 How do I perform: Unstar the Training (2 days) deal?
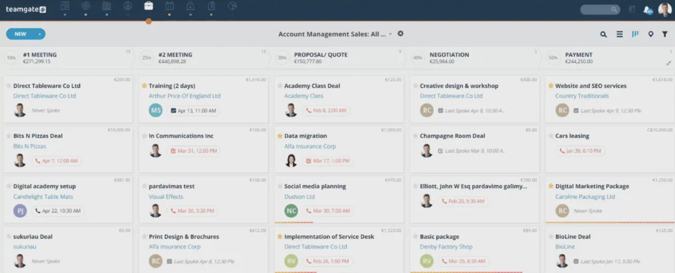pyautogui.click(x=144, y=86)
